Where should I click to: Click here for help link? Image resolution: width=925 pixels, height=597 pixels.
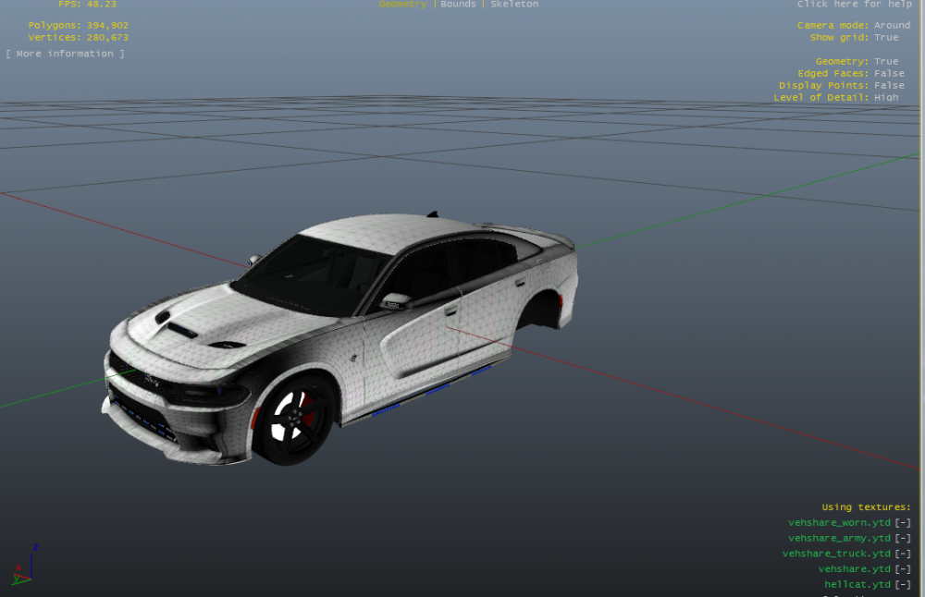click(854, 4)
